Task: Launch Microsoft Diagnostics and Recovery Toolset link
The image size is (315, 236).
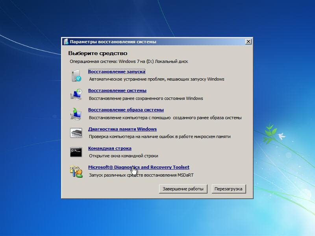Action: pyautogui.click(x=139, y=167)
